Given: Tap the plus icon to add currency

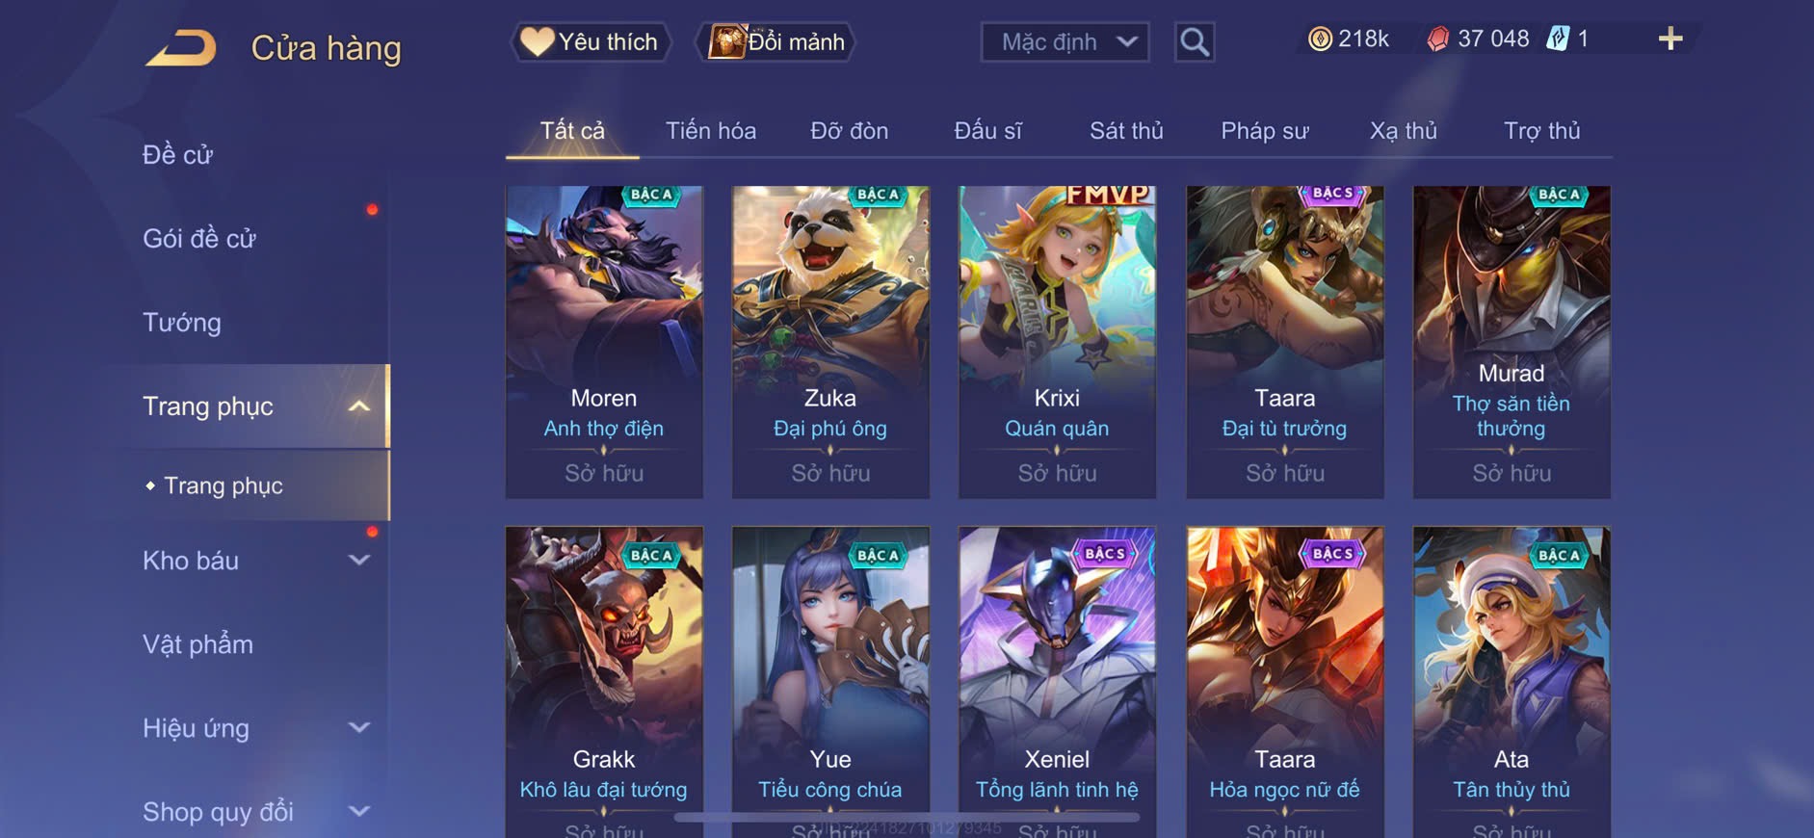Looking at the screenshot, I should (1670, 39).
